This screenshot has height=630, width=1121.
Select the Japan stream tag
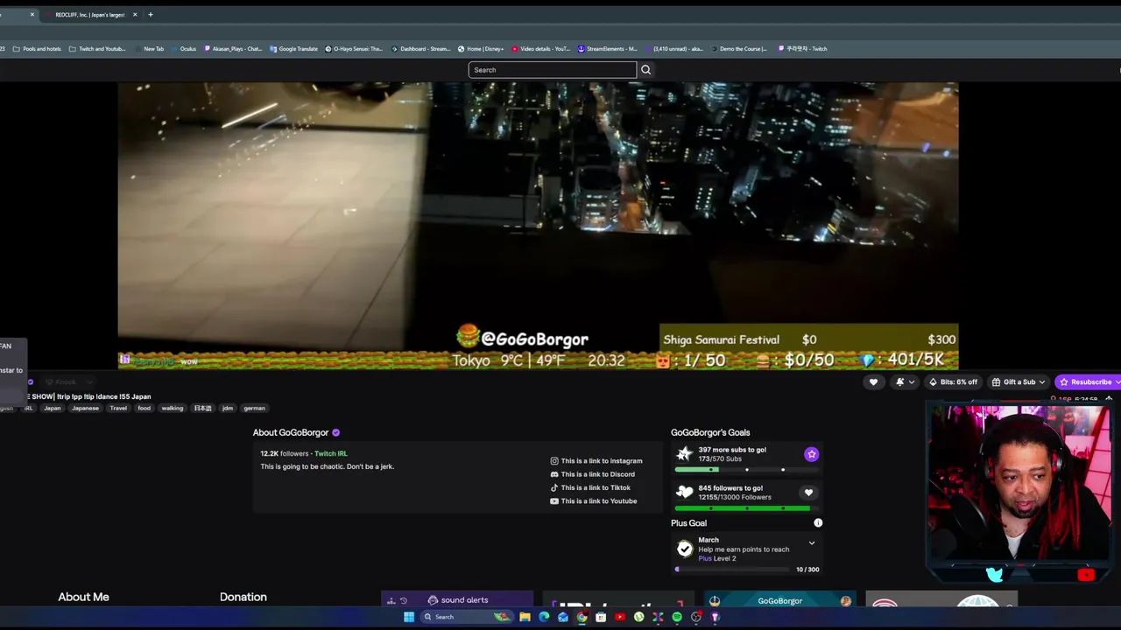(x=53, y=409)
